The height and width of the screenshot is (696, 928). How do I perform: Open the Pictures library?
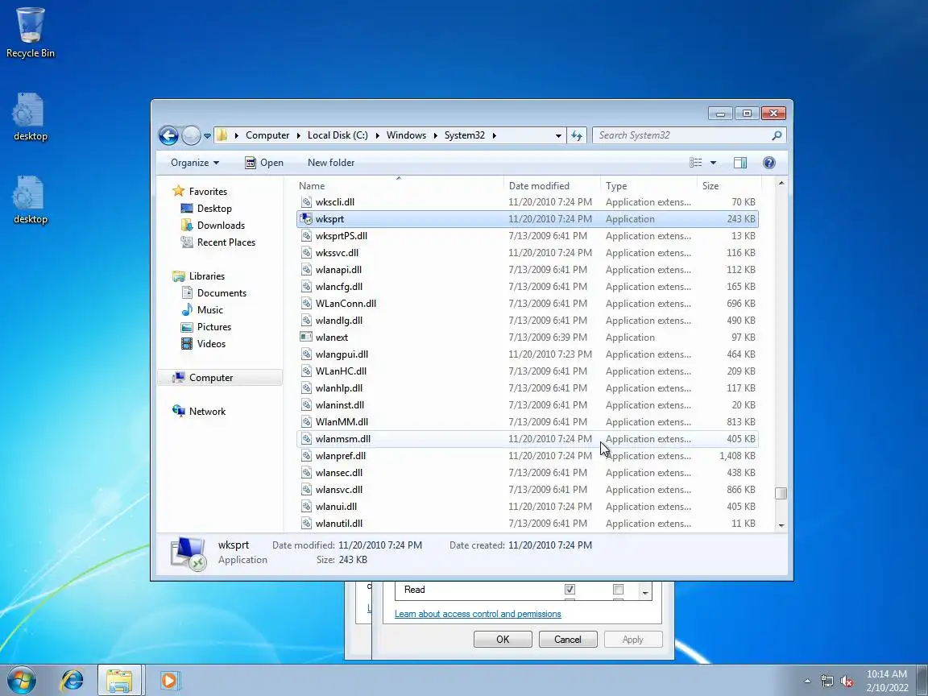click(x=213, y=327)
